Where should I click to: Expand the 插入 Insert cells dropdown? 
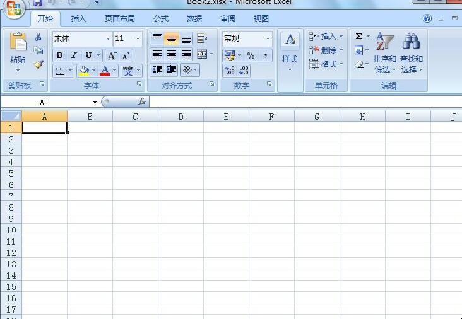click(x=341, y=37)
